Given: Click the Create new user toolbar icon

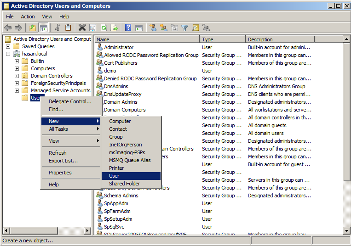Looking at the screenshot, I should pyautogui.click(x=153, y=28).
